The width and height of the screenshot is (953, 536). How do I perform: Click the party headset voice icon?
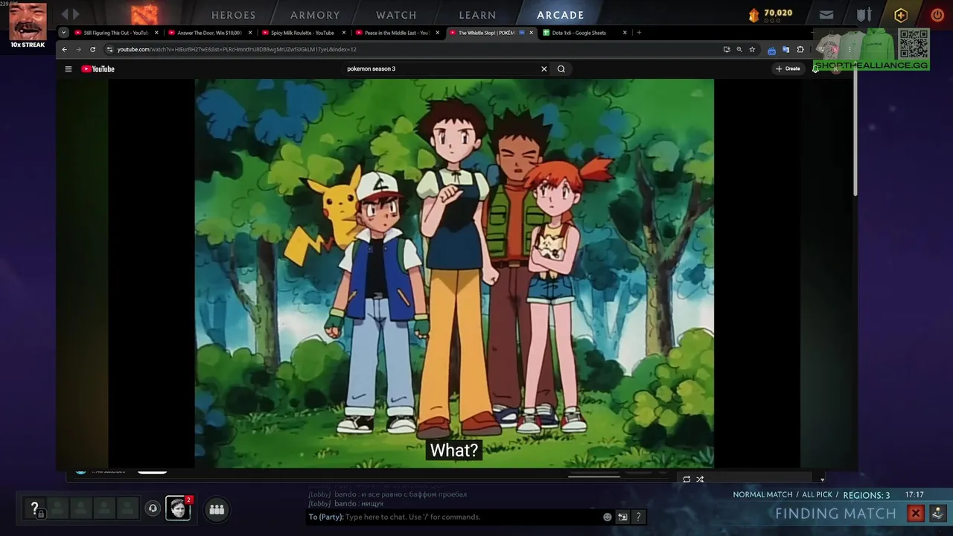coord(153,508)
